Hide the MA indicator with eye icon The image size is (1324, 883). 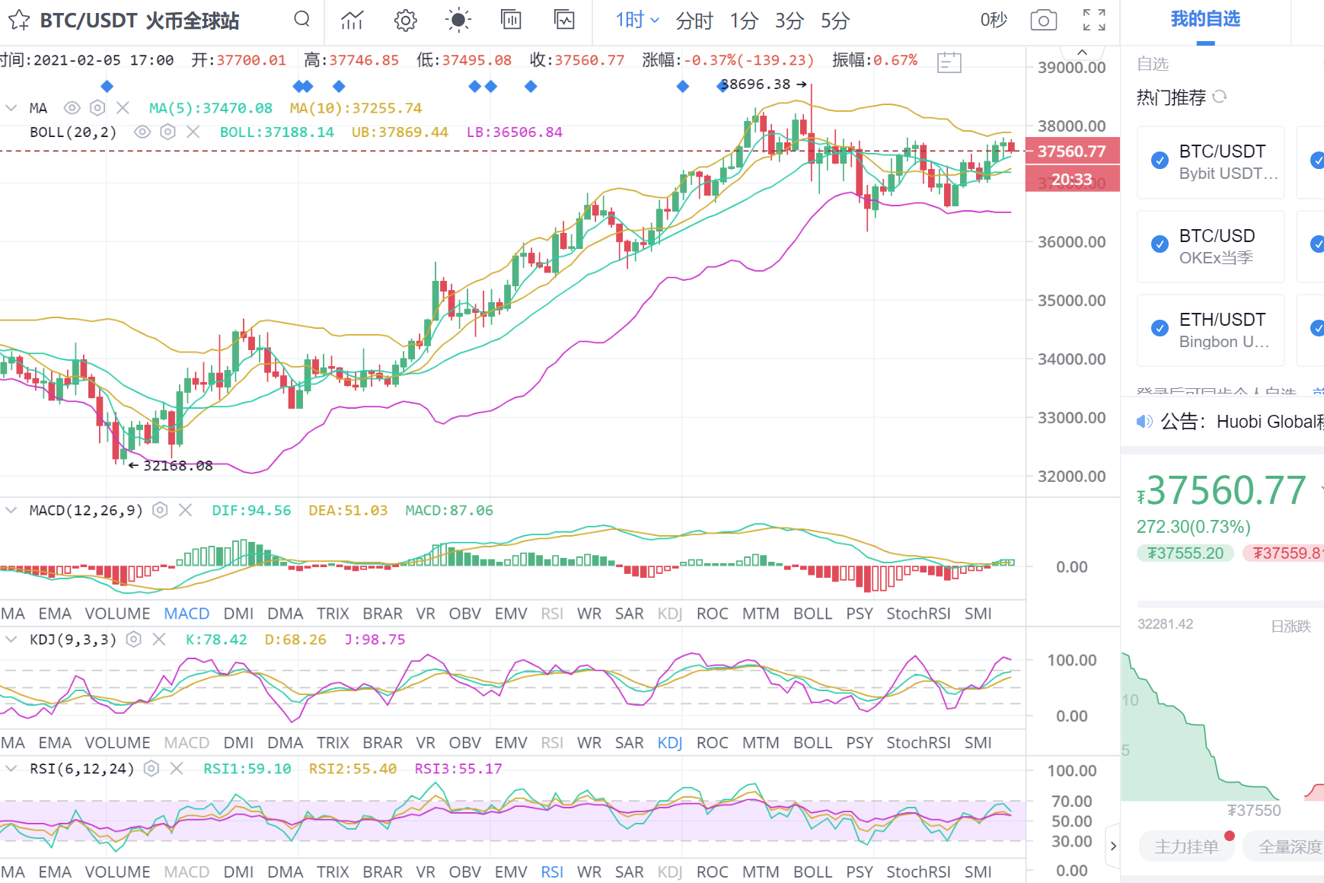tap(72, 108)
